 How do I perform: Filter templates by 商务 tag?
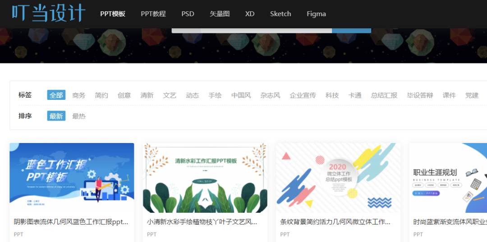click(x=79, y=95)
